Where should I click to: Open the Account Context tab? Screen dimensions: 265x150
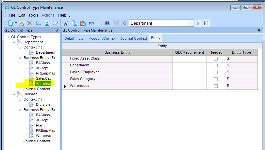[103, 38]
